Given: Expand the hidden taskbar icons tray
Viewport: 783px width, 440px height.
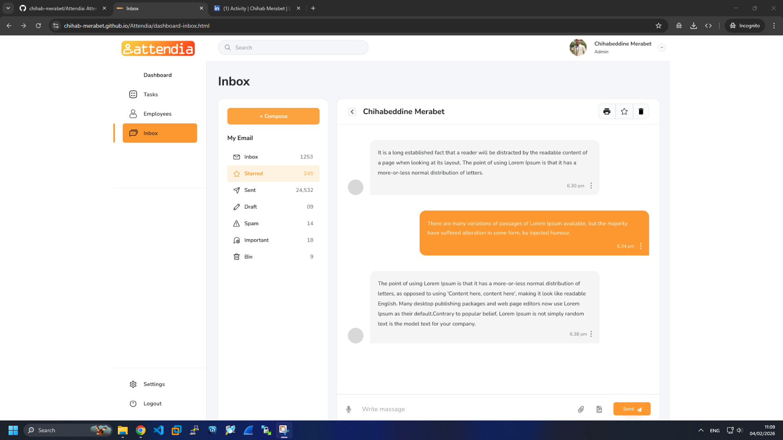Looking at the screenshot, I should (x=701, y=430).
